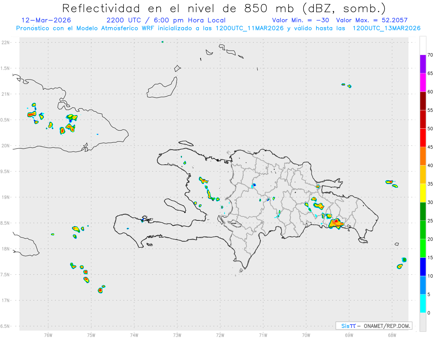Click the longitude axis label '75W'
This screenshot has width=440, height=340.
pyautogui.click(x=91, y=335)
